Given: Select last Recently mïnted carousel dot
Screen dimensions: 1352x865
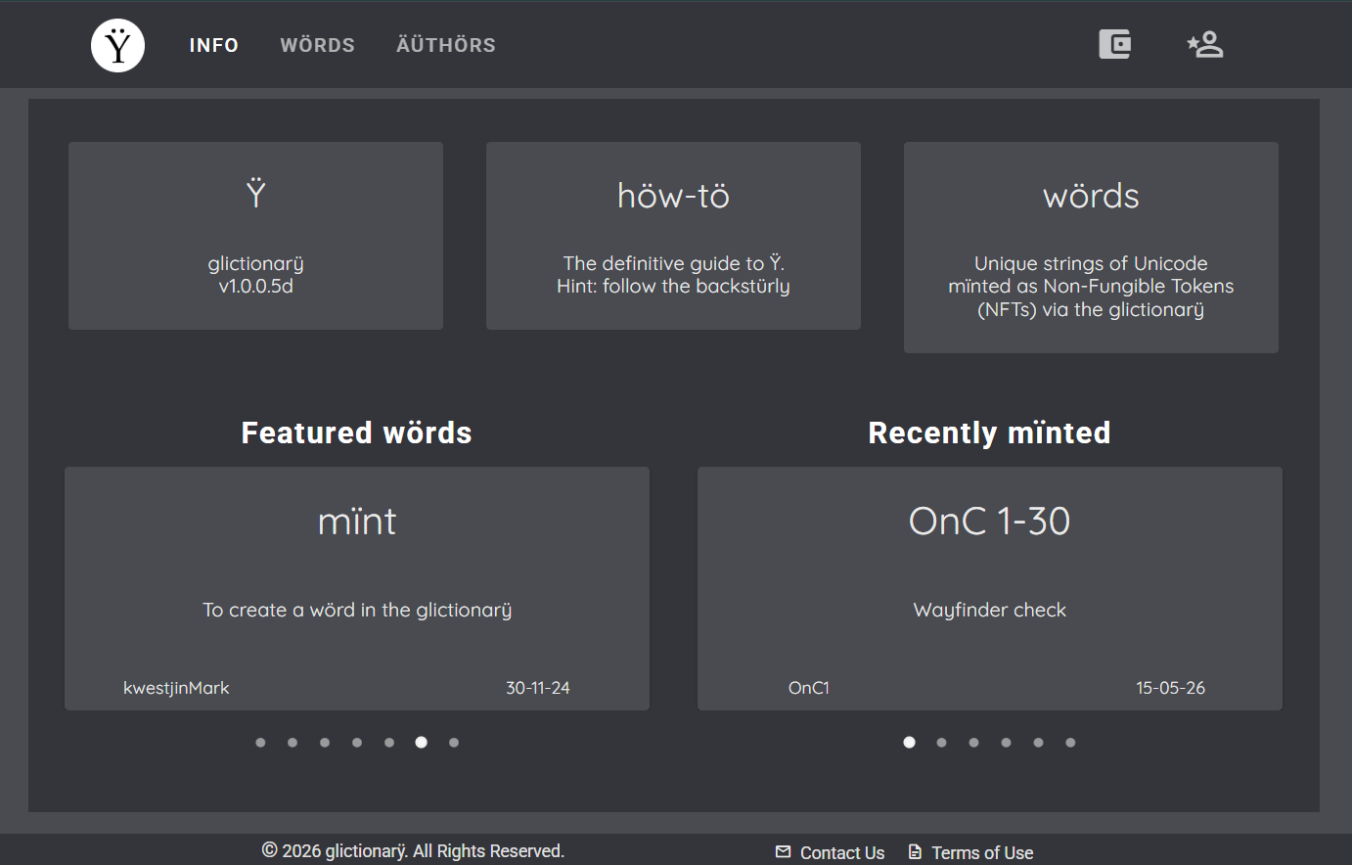Looking at the screenshot, I should tap(1070, 743).
